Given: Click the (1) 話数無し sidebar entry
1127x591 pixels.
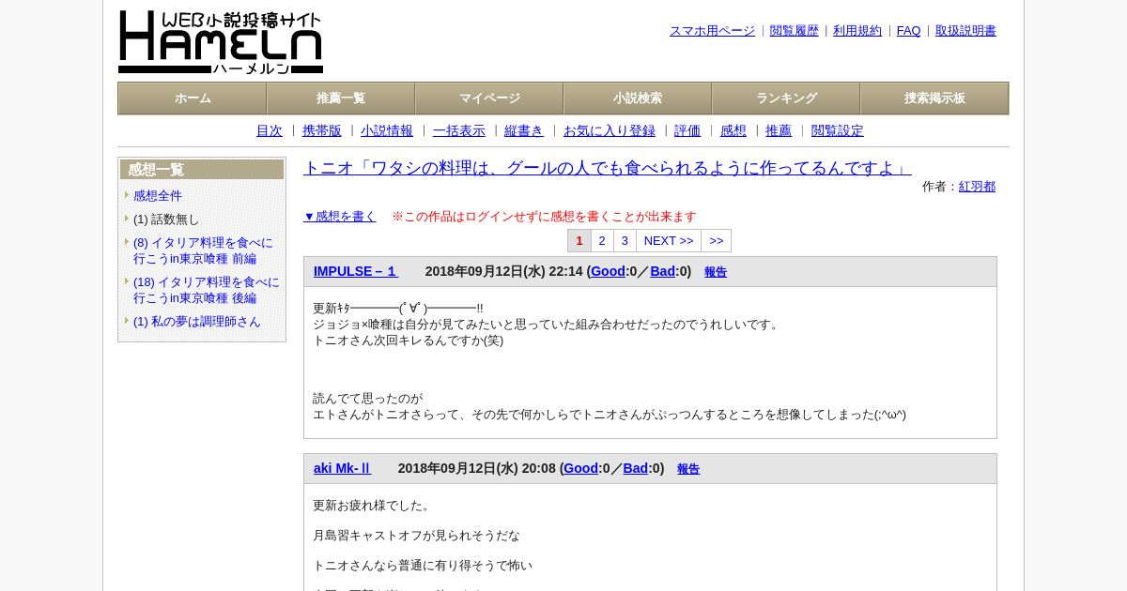Looking at the screenshot, I should [x=166, y=220].
